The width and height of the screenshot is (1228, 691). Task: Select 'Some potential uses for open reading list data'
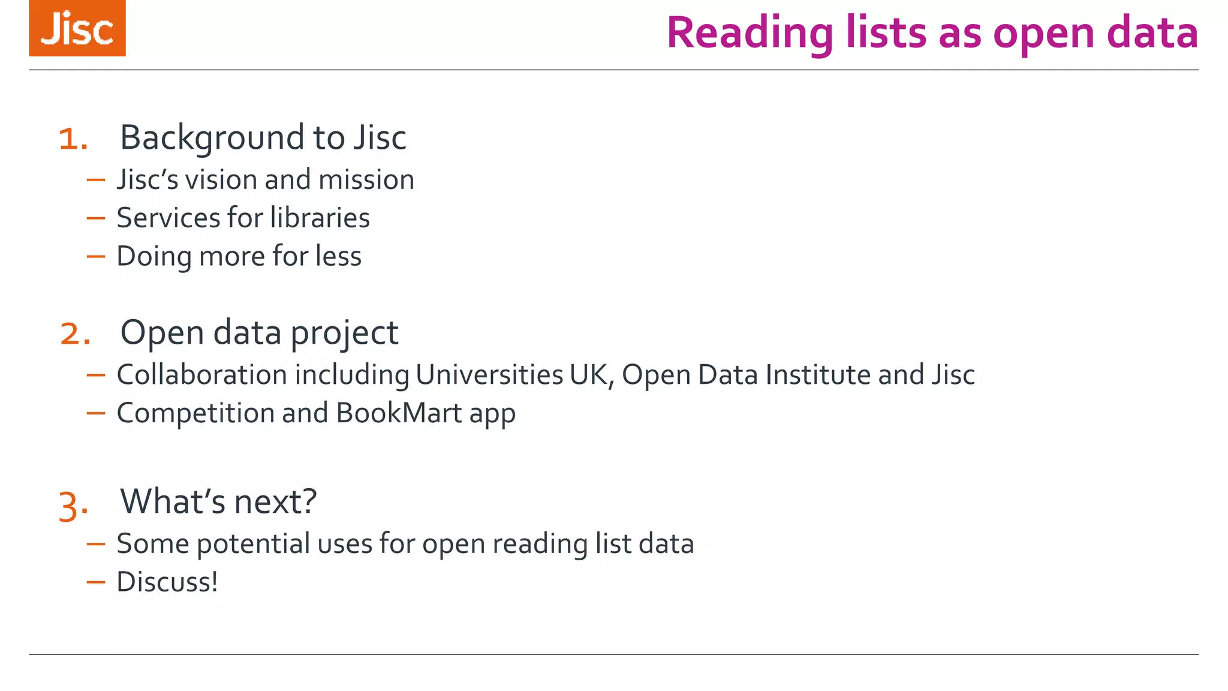click(x=405, y=544)
